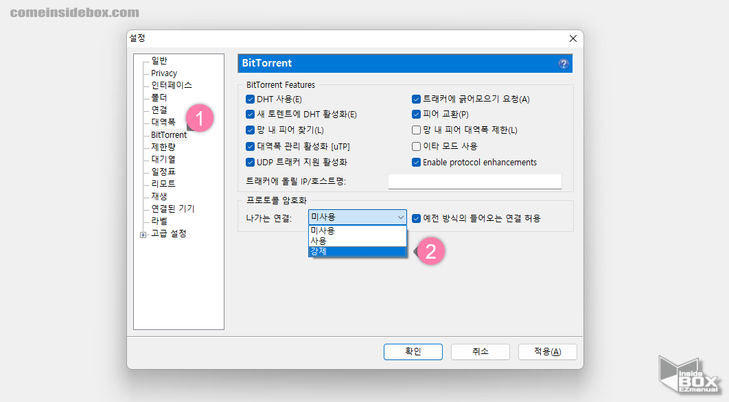Select BitTorrent in the settings tree
This screenshot has height=402, width=729.
[169, 134]
